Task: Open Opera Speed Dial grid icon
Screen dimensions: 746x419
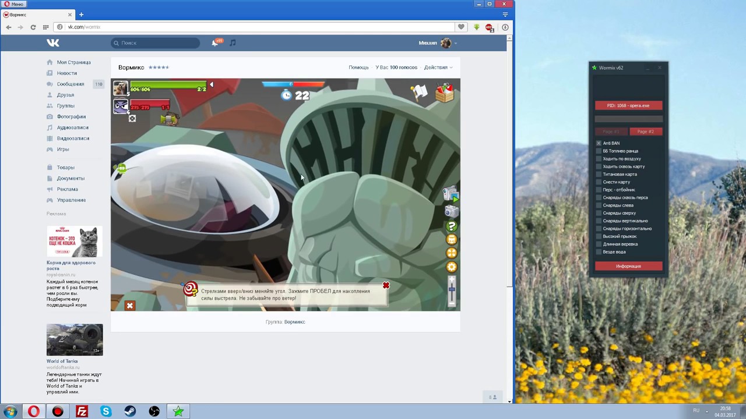Action: pos(45,27)
